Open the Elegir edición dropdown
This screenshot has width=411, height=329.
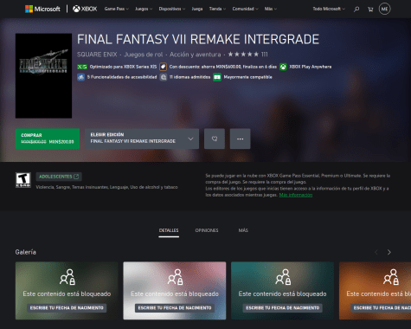pos(142,139)
